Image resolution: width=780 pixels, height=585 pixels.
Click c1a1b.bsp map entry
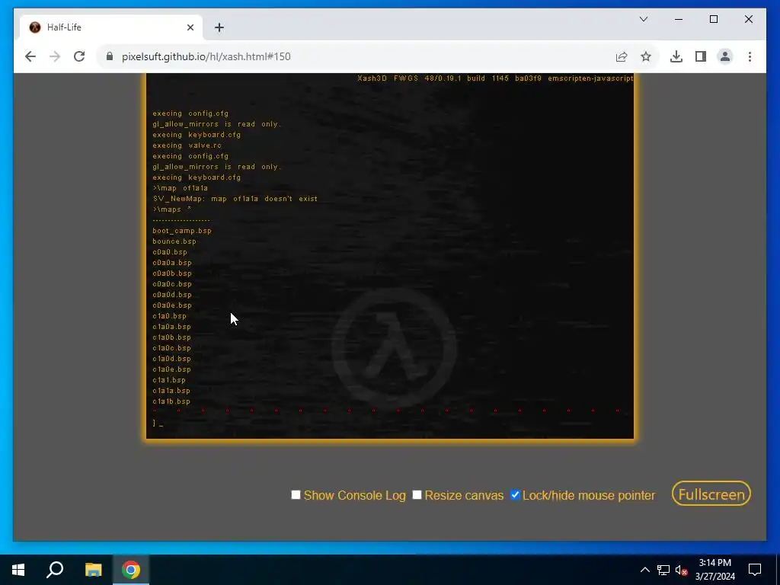[x=171, y=401]
